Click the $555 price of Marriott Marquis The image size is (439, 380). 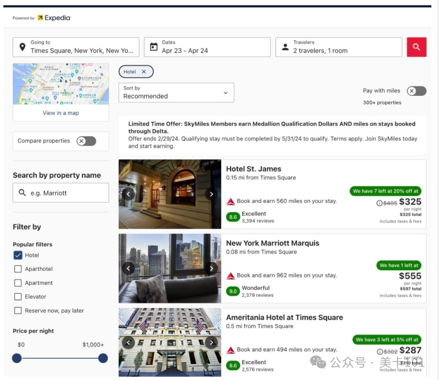[410, 276]
